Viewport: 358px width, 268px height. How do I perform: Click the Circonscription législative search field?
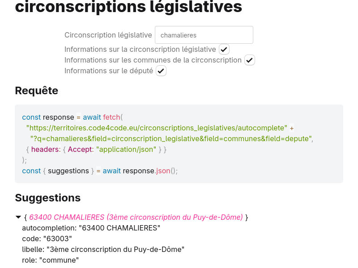[x=204, y=35]
